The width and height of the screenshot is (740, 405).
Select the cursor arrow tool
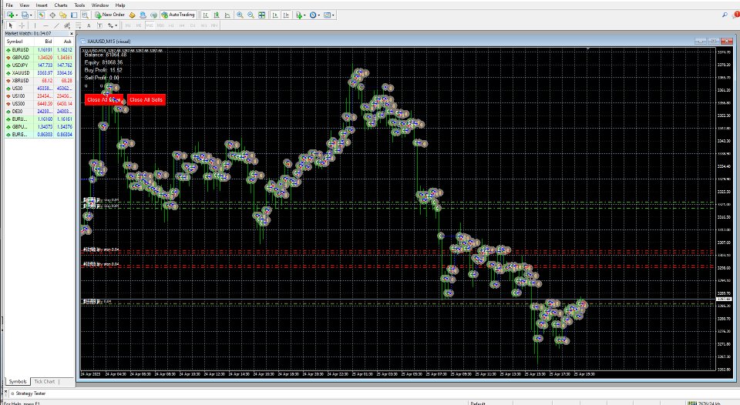10,25
